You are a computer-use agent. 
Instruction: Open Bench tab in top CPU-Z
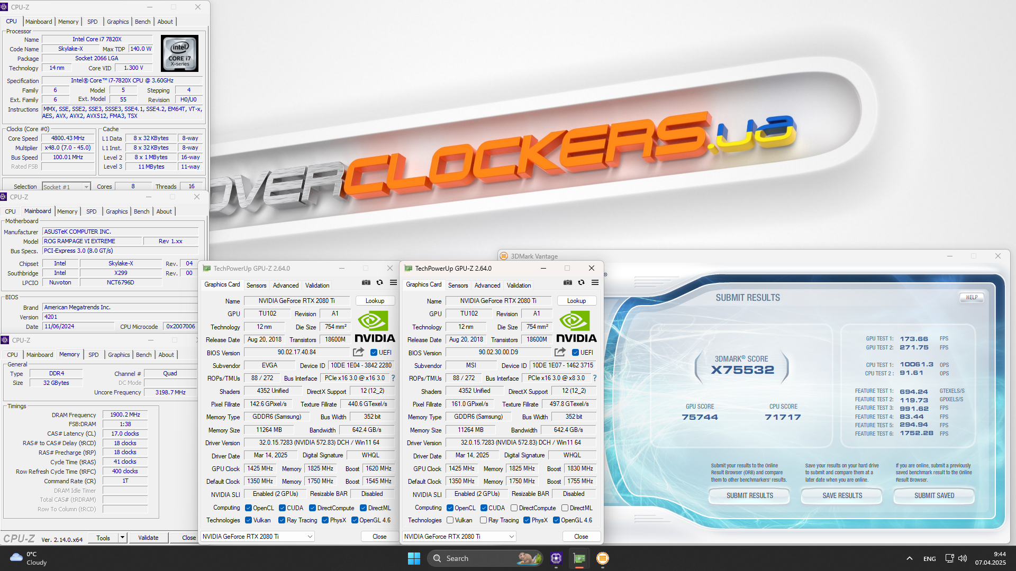(x=142, y=22)
